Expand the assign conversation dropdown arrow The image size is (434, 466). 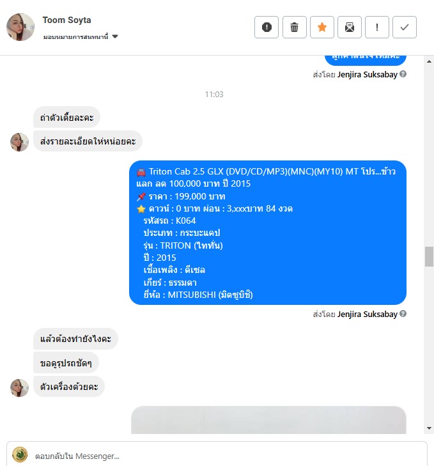click(x=115, y=36)
